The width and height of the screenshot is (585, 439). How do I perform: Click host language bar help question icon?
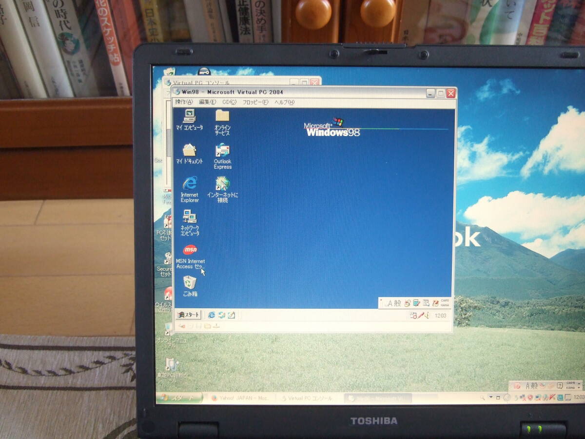tap(560, 385)
